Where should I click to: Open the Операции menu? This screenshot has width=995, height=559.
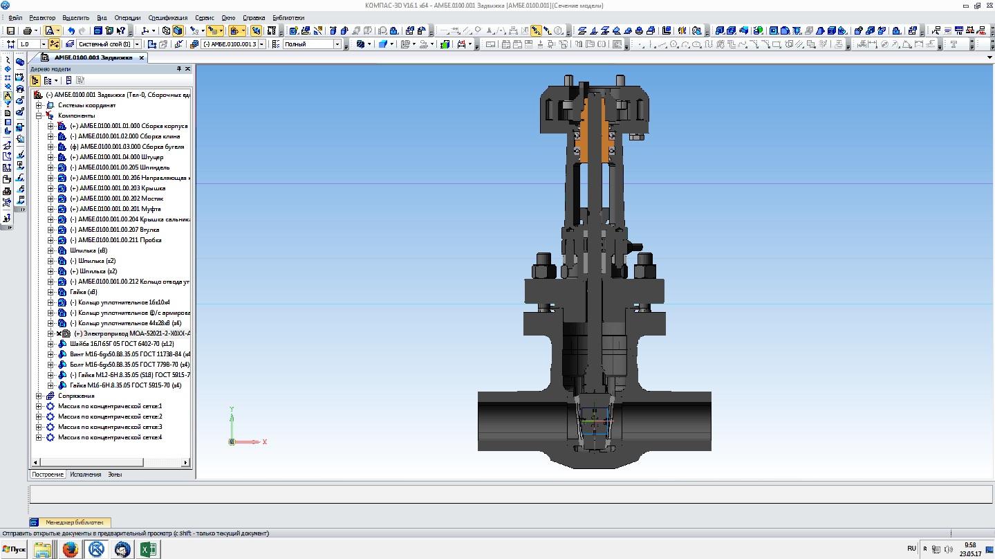(127, 17)
